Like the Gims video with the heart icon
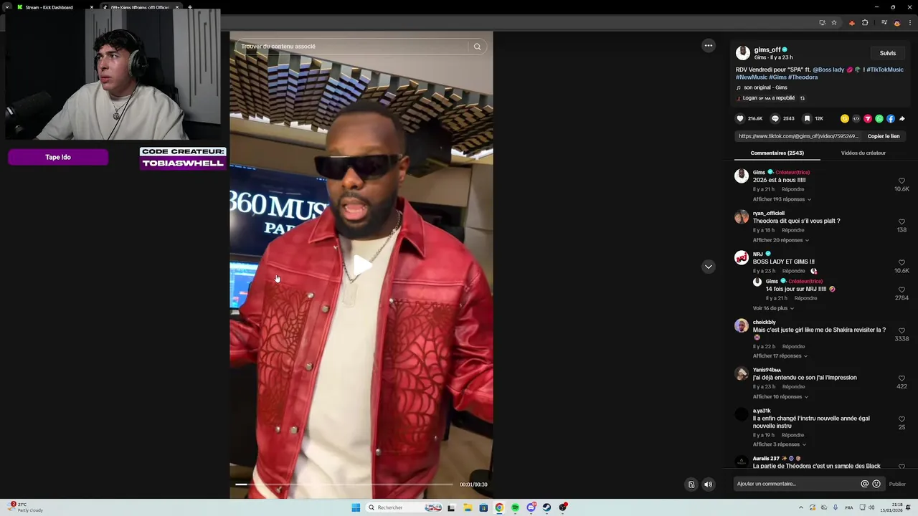The image size is (918, 516). [x=740, y=118]
